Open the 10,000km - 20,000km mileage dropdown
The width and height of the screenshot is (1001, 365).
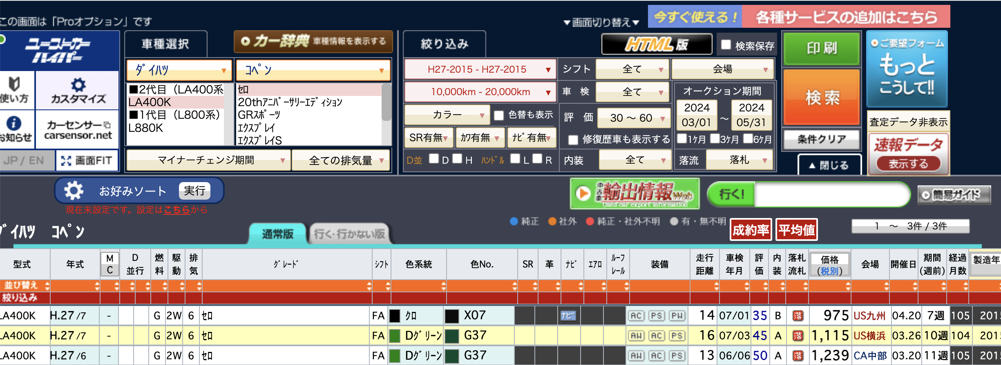pyautogui.click(x=480, y=92)
